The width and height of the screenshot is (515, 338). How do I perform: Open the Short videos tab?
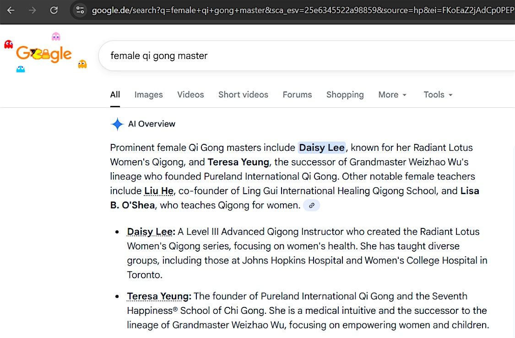[243, 95]
